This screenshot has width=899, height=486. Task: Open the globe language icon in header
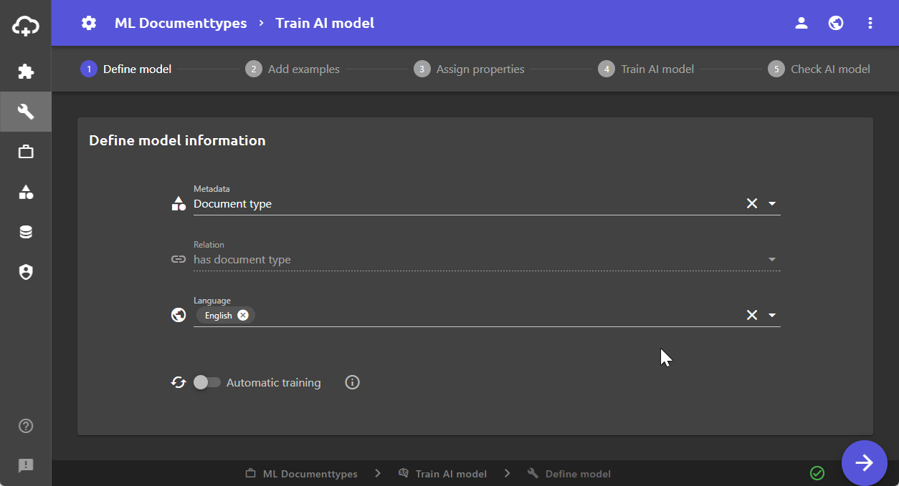[836, 23]
